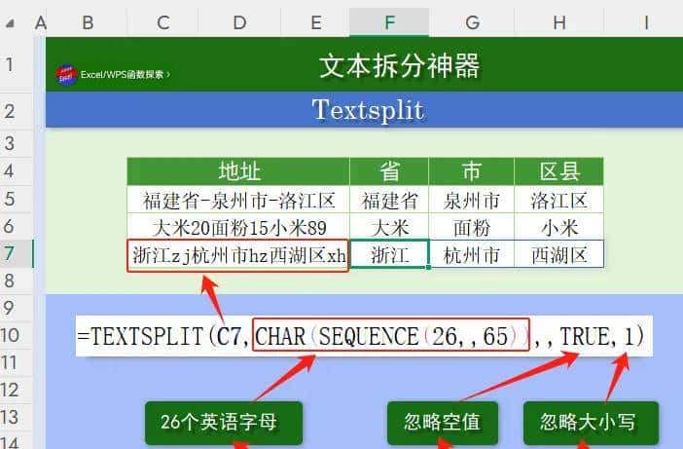Select cell 大米20面粉15小米89
The width and height of the screenshot is (683, 449).
pyautogui.click(x=238, y=227)
